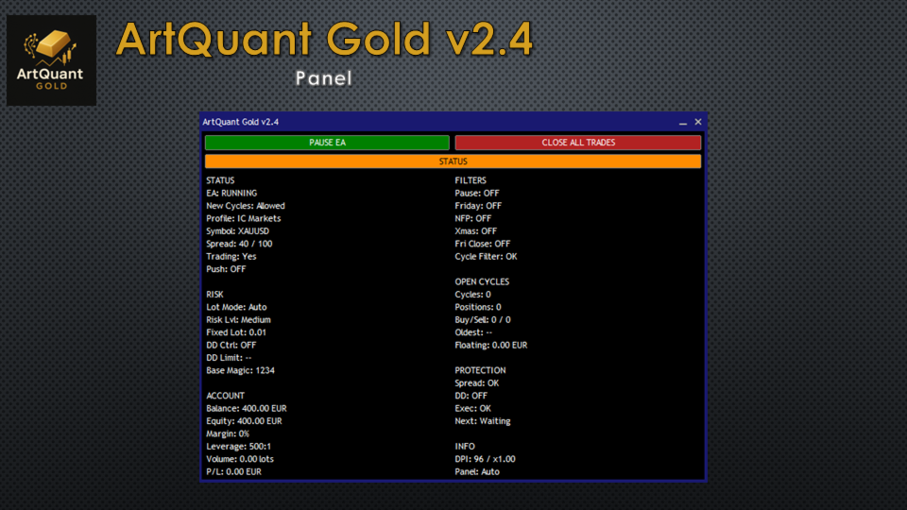Click 'DPI: 96 / x1.00' line

point(485,459)
